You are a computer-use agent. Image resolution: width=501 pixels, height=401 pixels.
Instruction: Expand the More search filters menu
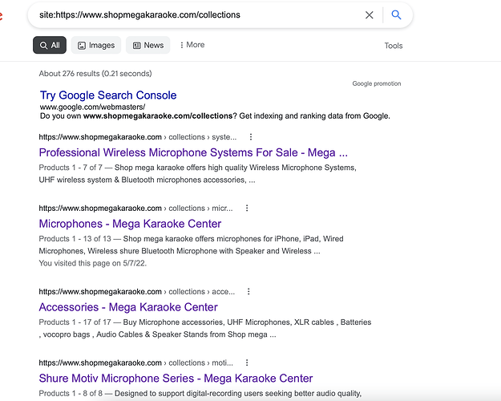pyautogui.click(x=192, y=45)
